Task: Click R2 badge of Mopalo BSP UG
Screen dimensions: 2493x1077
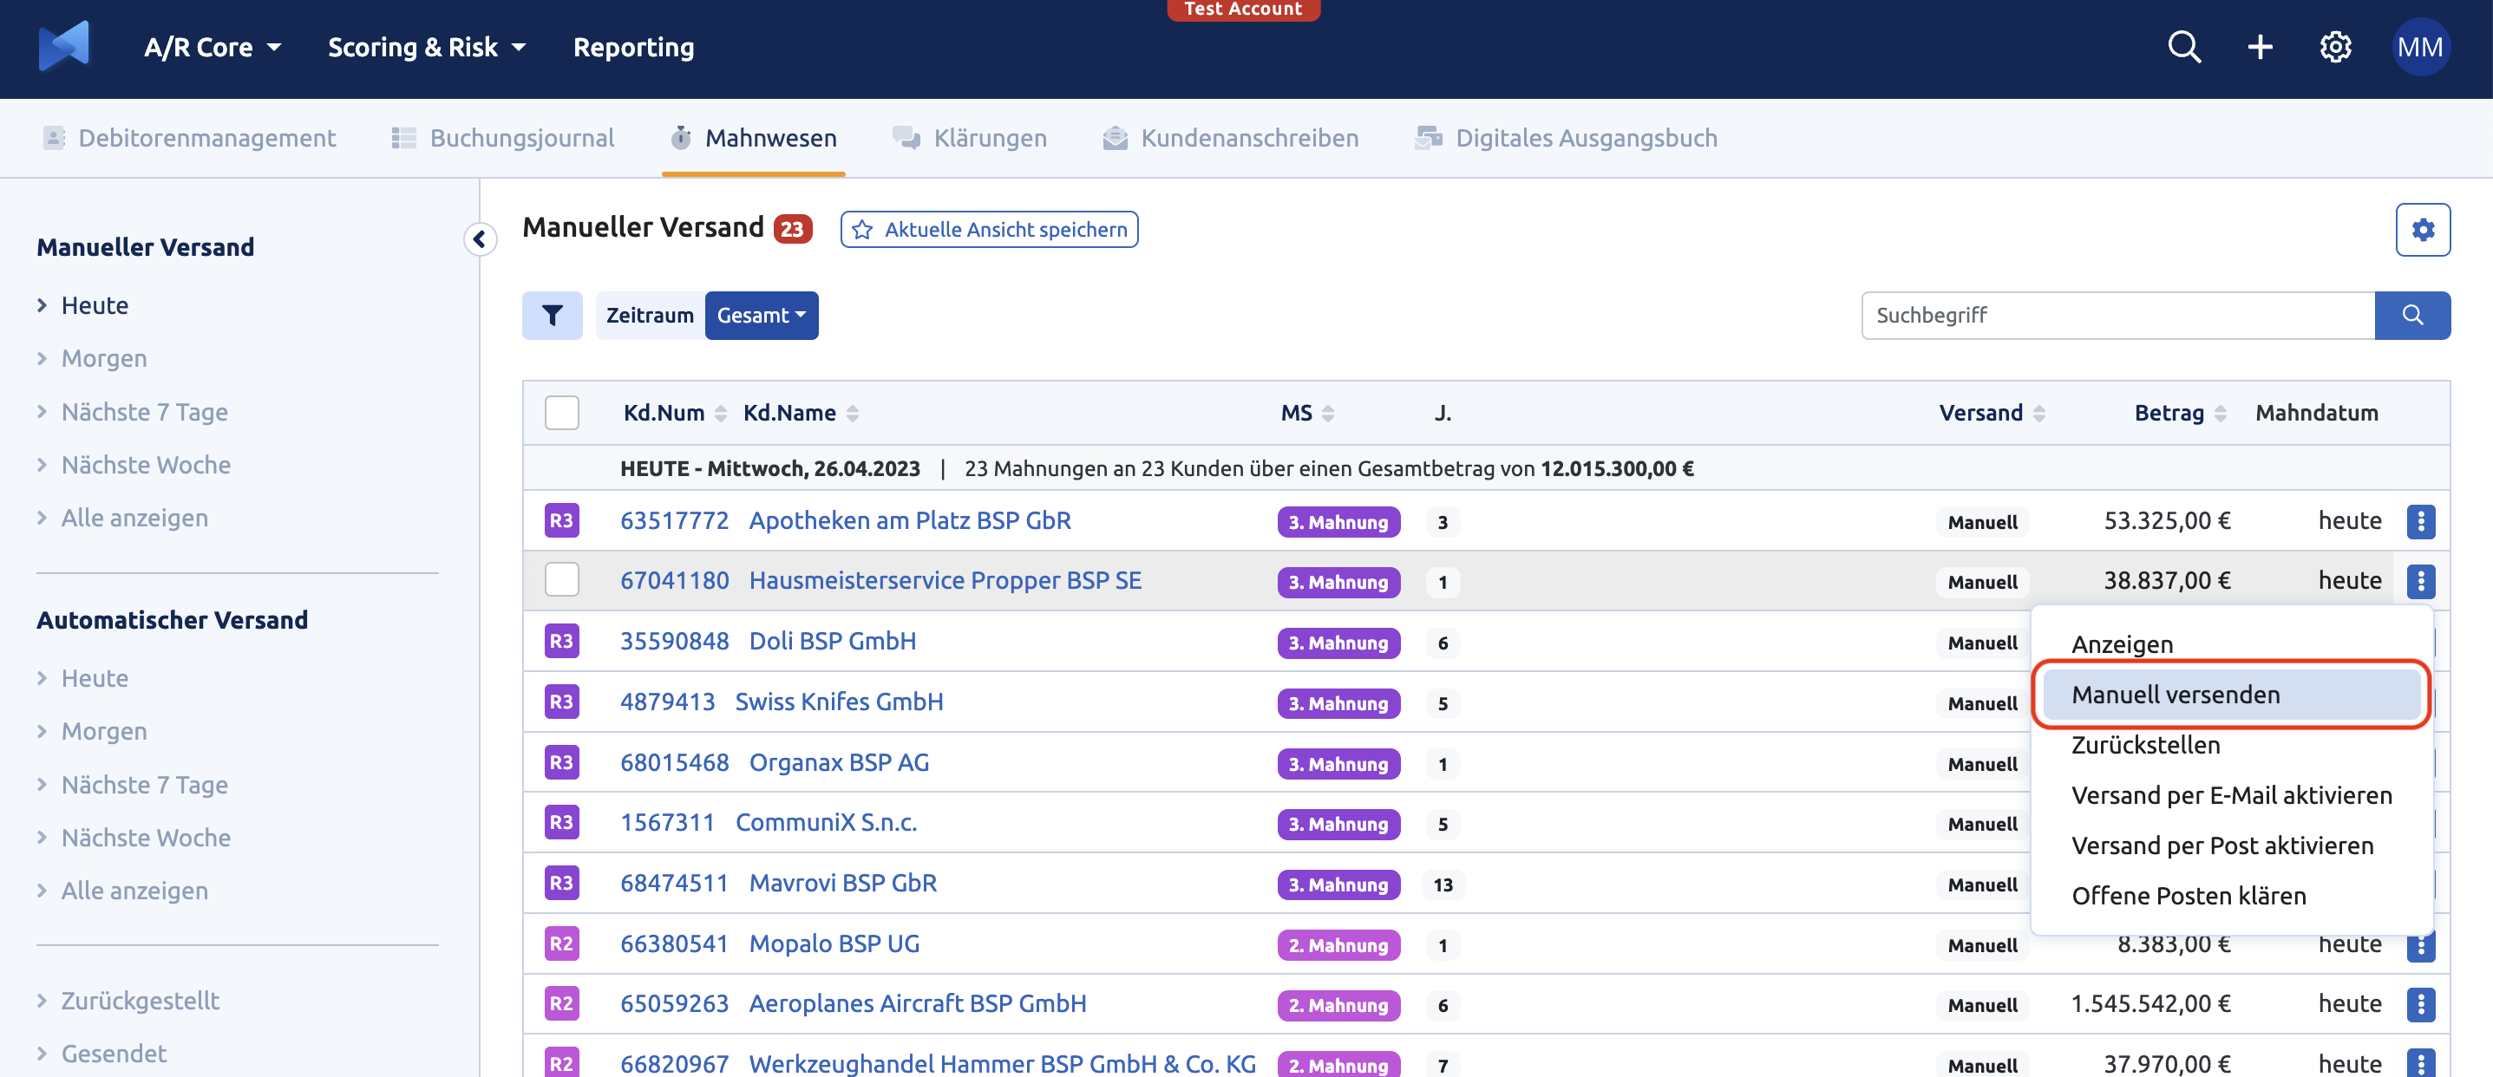Action: pyautogui.click(x=561, y=944)
